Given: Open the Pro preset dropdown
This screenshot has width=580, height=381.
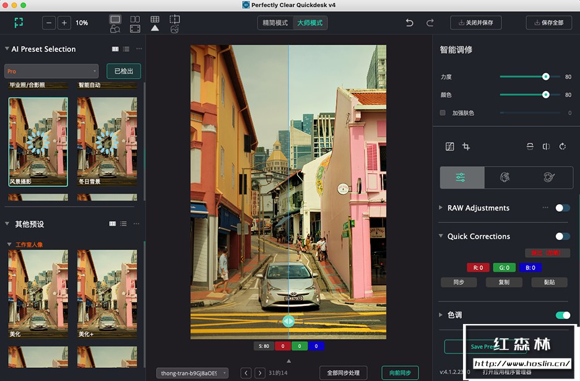Looking at the screenshot, I should [x=51, y=71].
